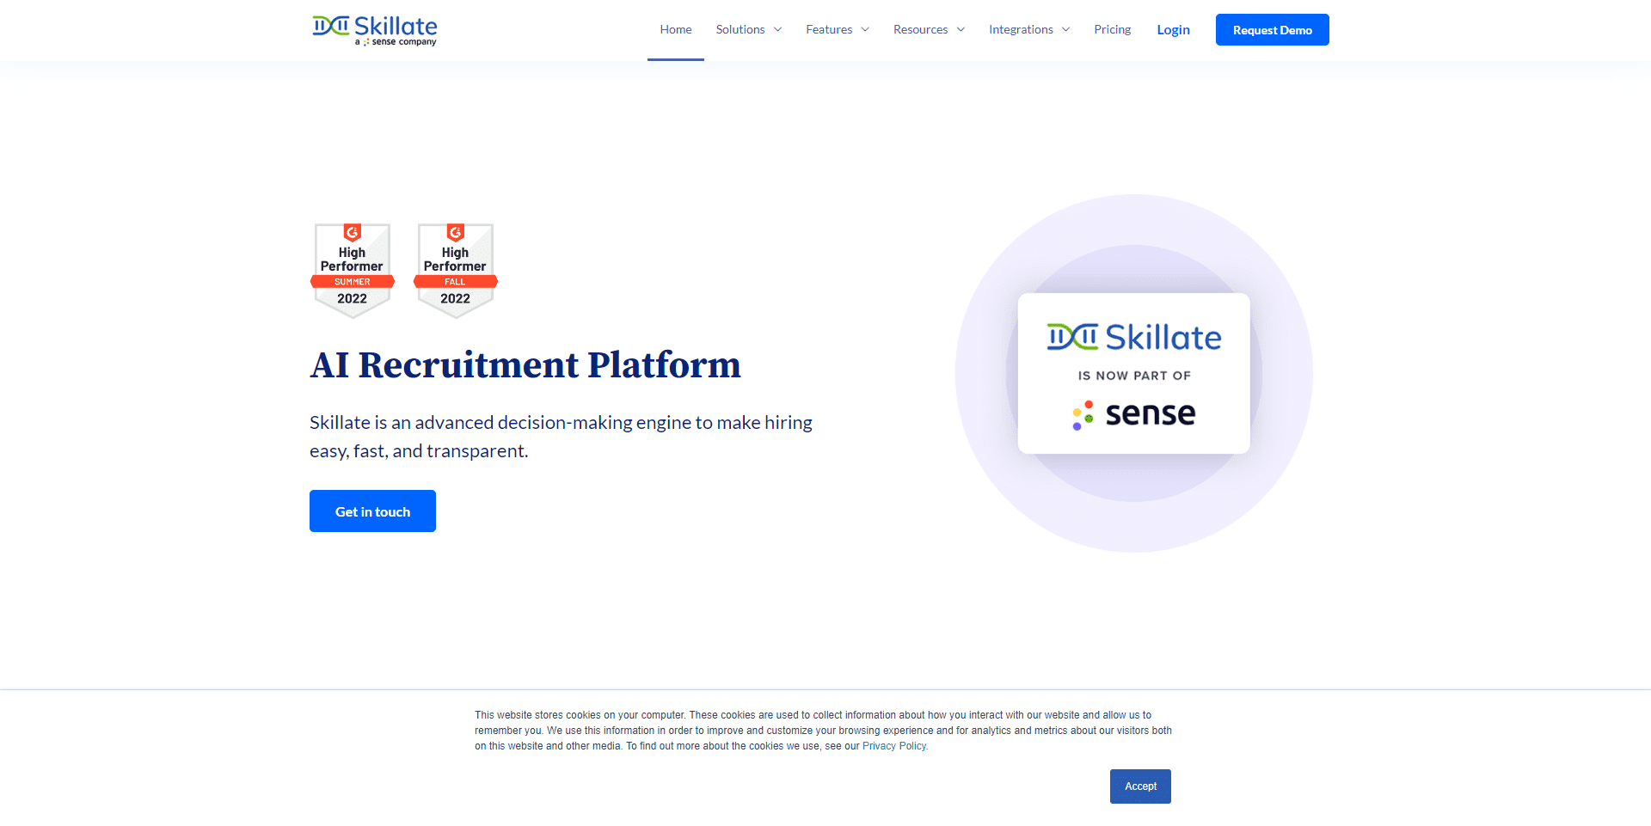Click the Request Demo button
The image size is (1651, 826).
(x=1272, y=29)
